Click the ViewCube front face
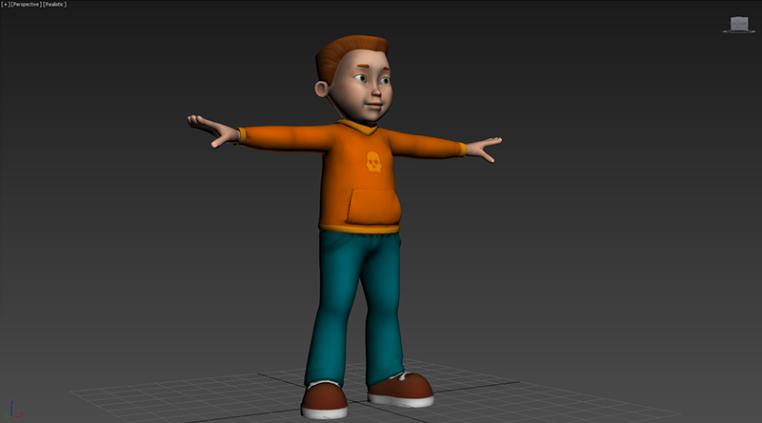 [x=740, y=23]
